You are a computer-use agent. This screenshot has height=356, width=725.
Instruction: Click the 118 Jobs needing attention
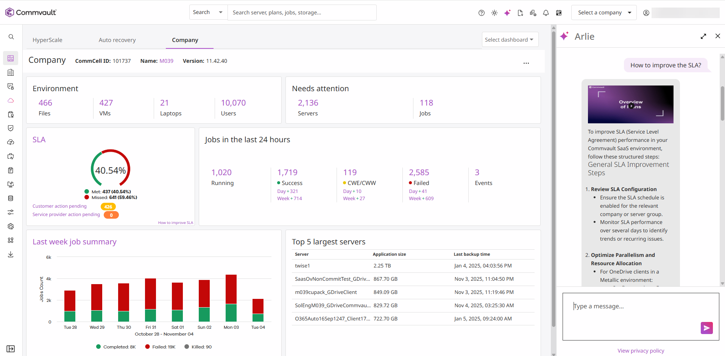426,103
